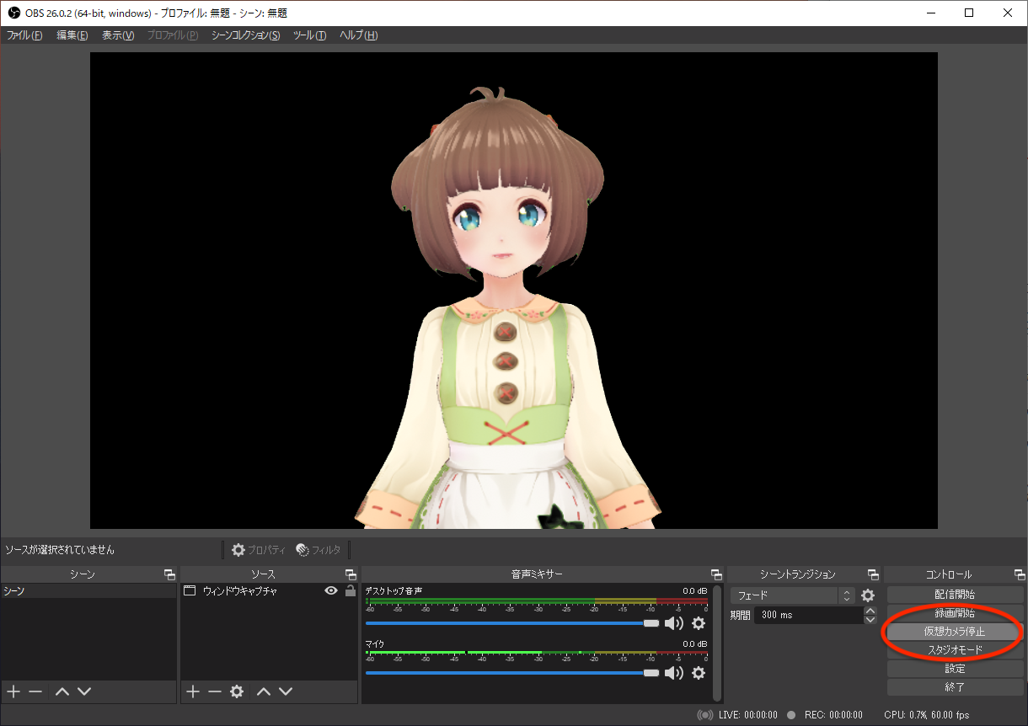Open the フェード transition dropdown

click(792, 595)
